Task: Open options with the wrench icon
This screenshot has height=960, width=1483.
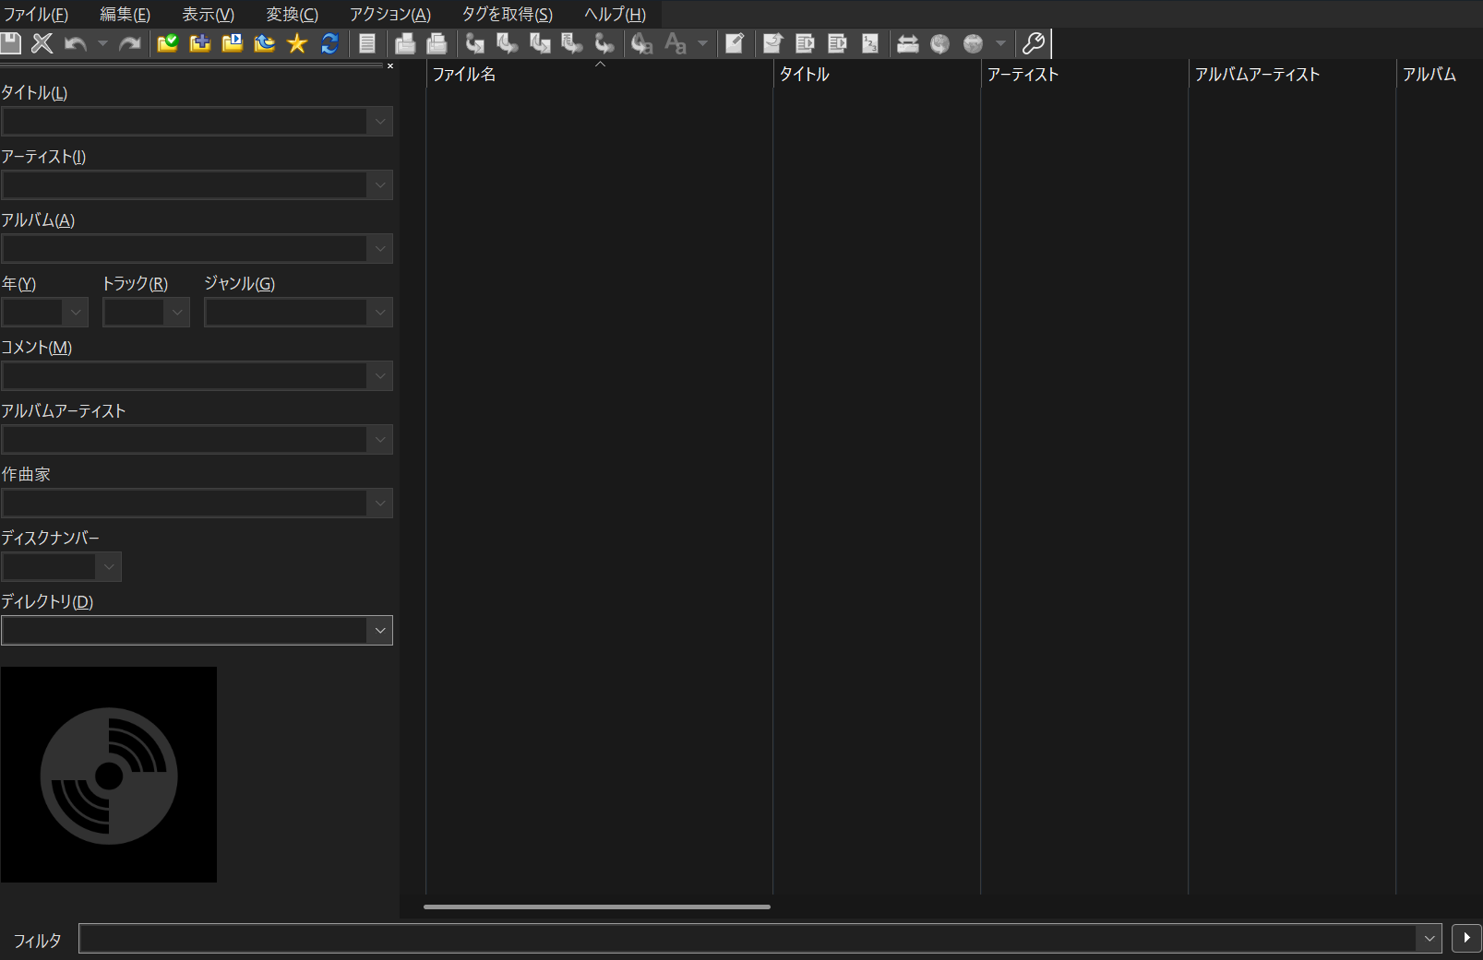Action: click(1033, 43)
